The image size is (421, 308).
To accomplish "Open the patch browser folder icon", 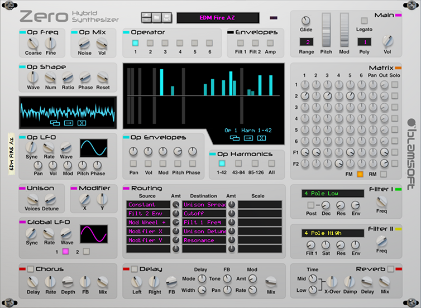I will 156,18.
